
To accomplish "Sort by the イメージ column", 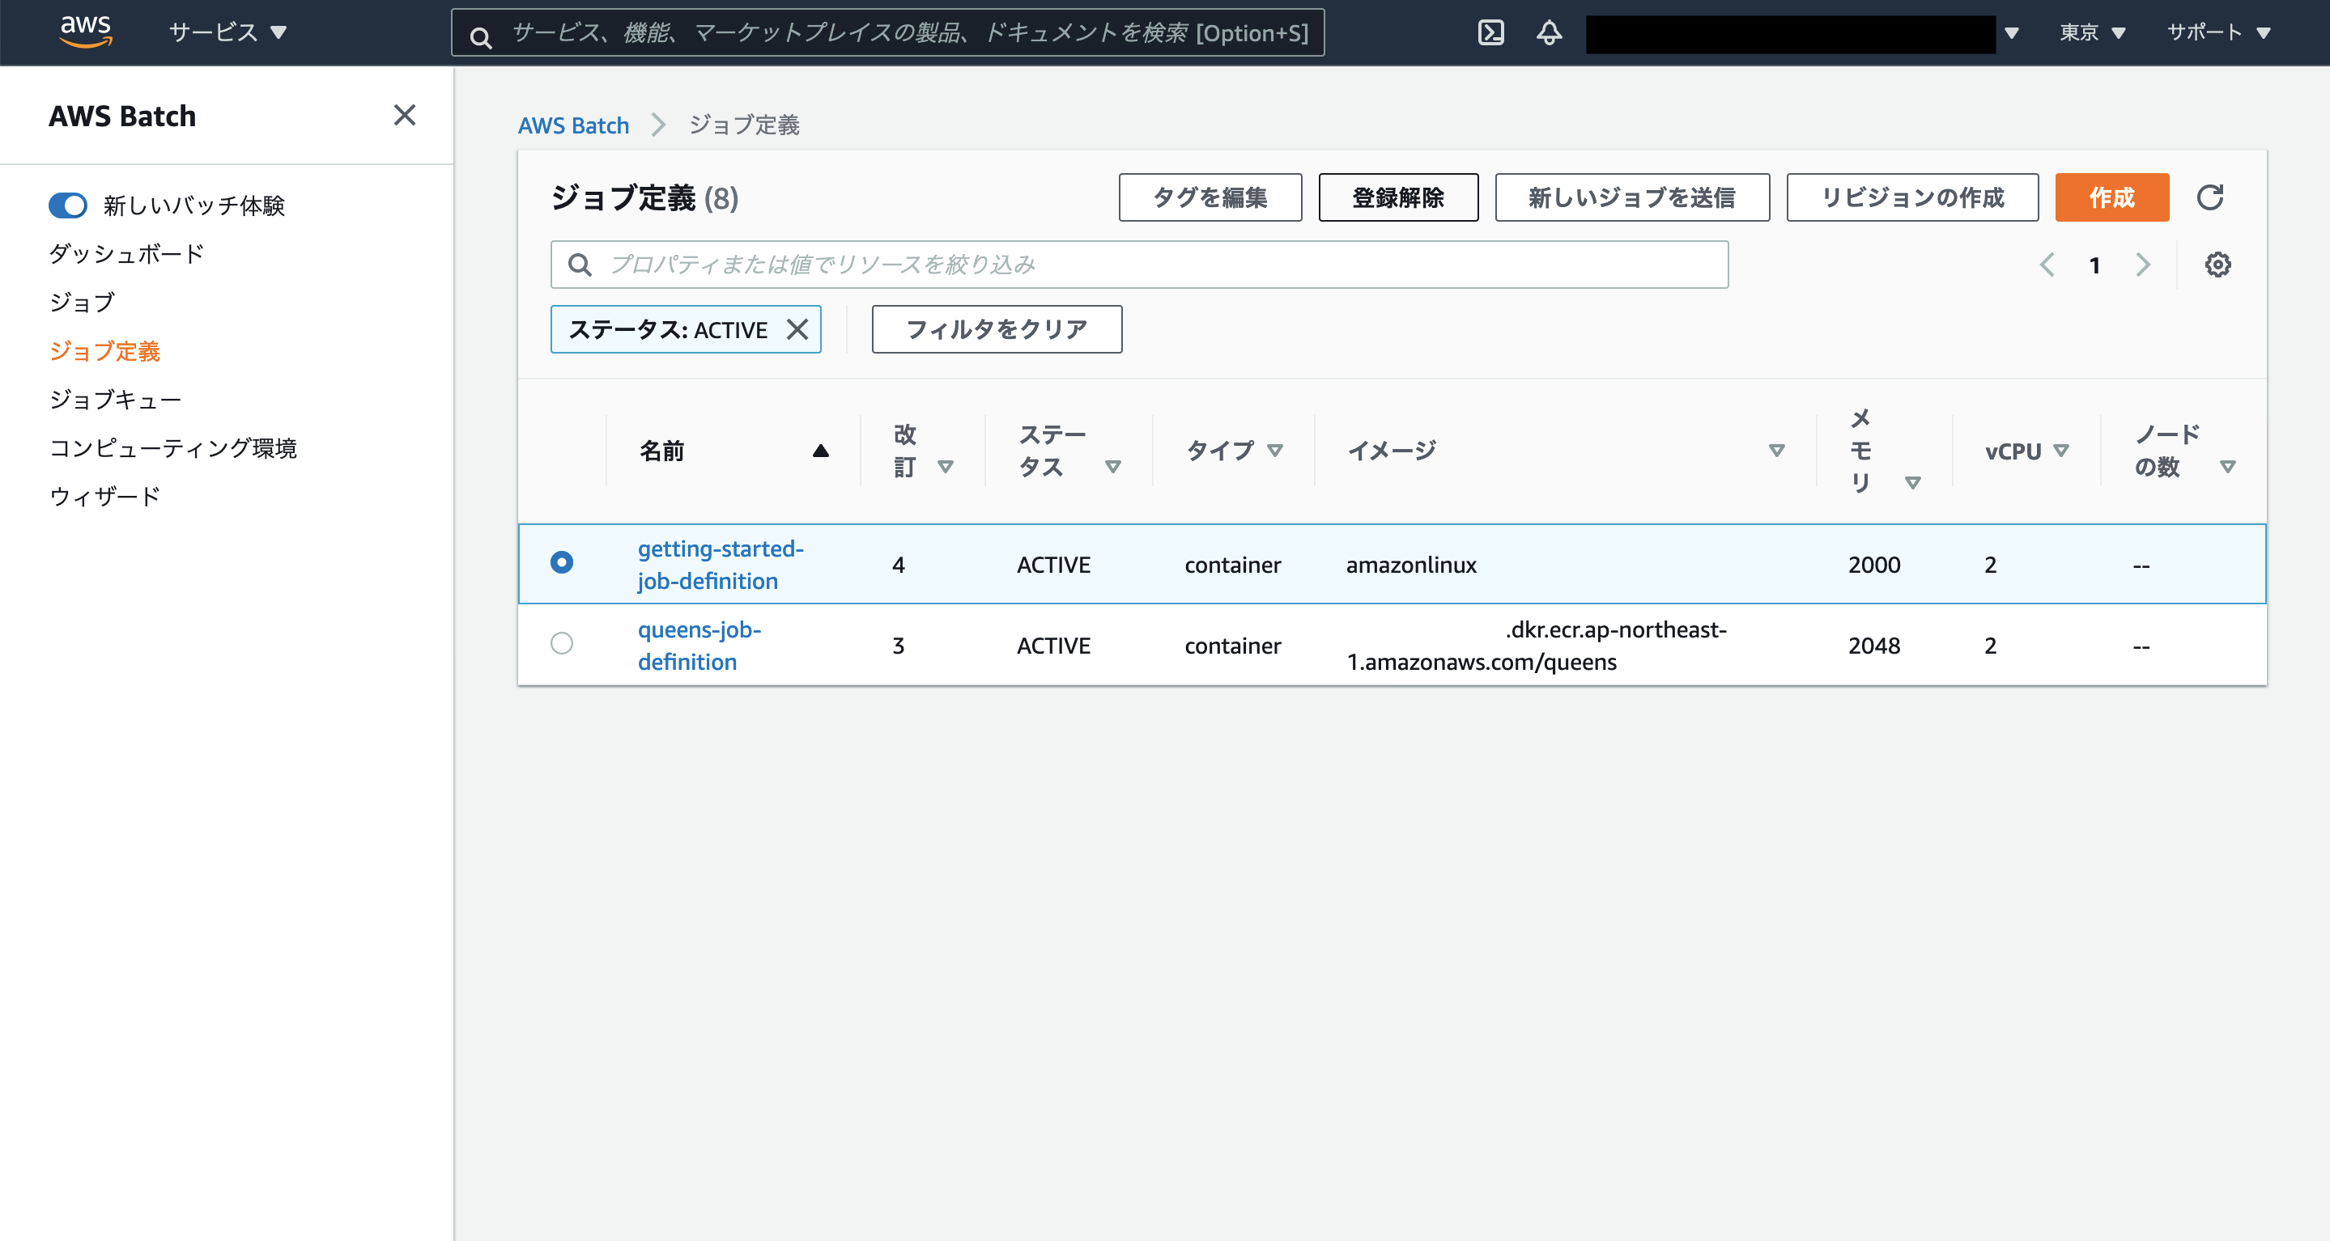I will coord(1776,450).
